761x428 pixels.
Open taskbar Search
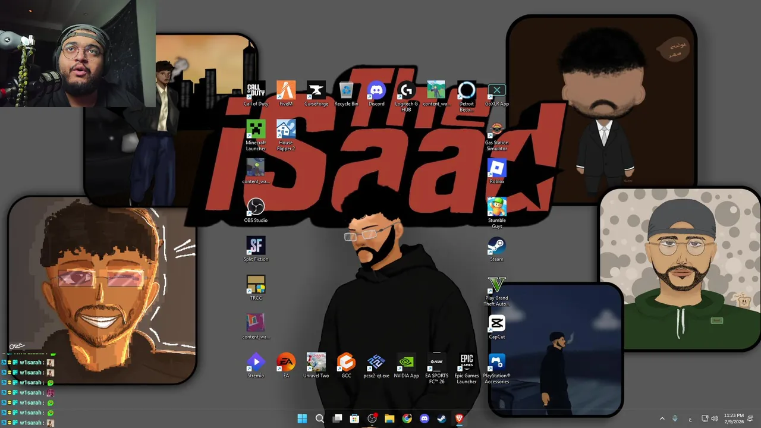[320, 418]
